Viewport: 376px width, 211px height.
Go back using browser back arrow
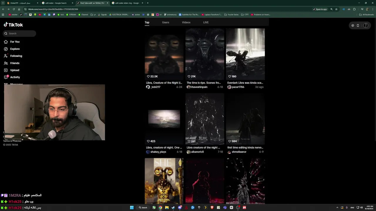pos(3,9)
